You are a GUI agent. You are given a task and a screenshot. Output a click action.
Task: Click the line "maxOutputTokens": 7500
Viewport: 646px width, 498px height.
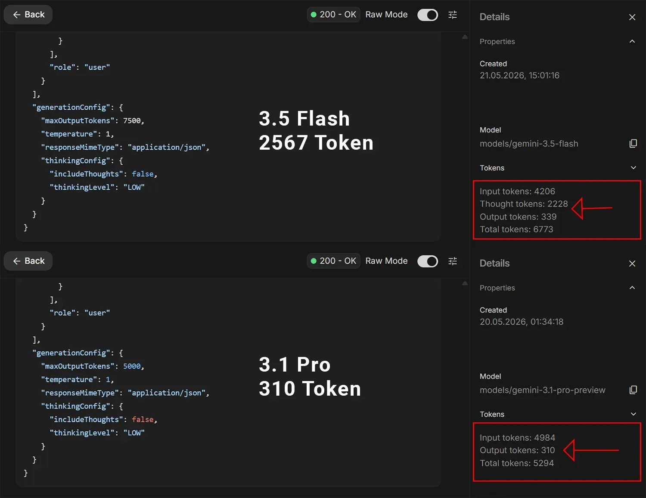point(93,121)
